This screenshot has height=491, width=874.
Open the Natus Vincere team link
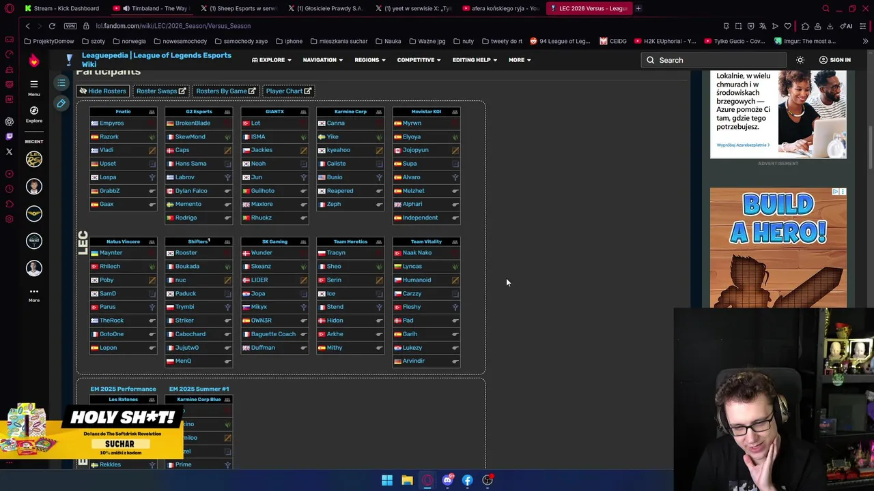pos(123,241)
